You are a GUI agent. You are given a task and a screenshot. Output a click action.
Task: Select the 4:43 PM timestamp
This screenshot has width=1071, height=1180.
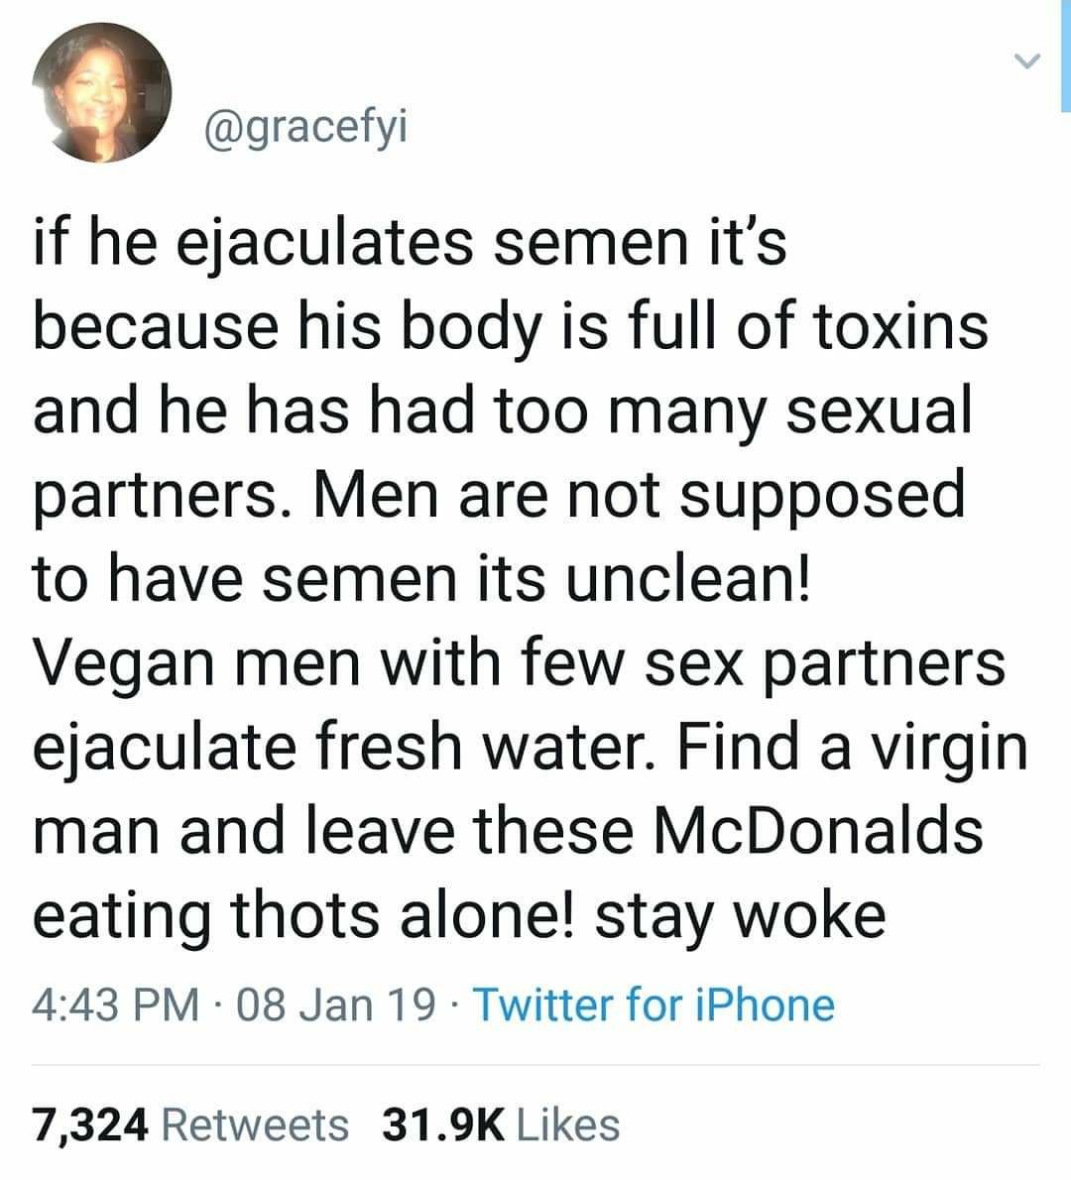(x=116, y=1005)
